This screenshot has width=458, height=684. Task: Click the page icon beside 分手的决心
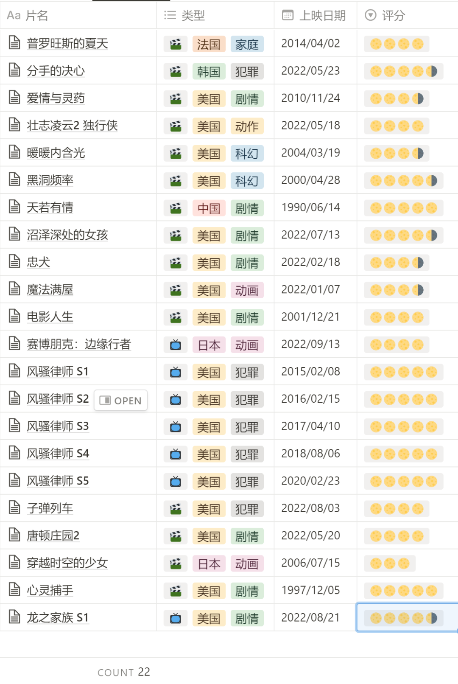click(x=15, y=70)
